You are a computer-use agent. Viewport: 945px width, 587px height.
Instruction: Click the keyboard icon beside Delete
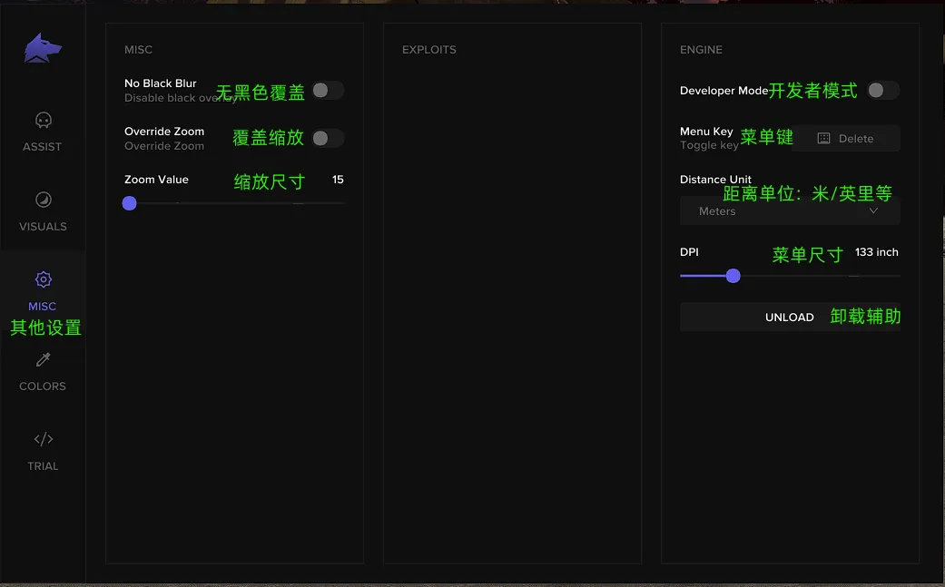pos(824,139)
